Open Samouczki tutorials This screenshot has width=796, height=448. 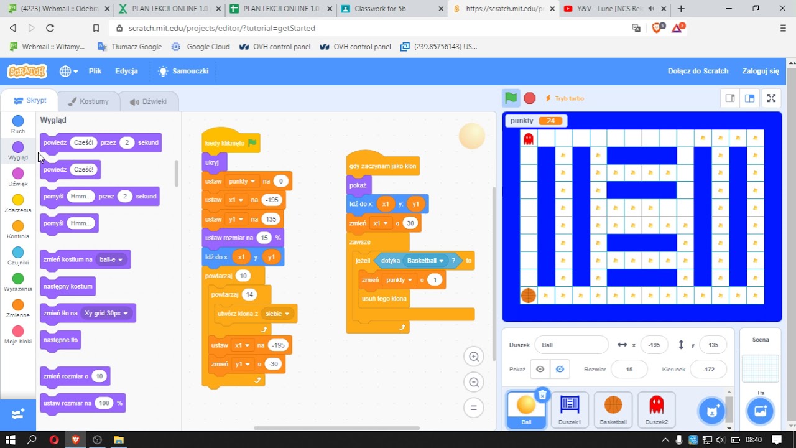[183, 71]
